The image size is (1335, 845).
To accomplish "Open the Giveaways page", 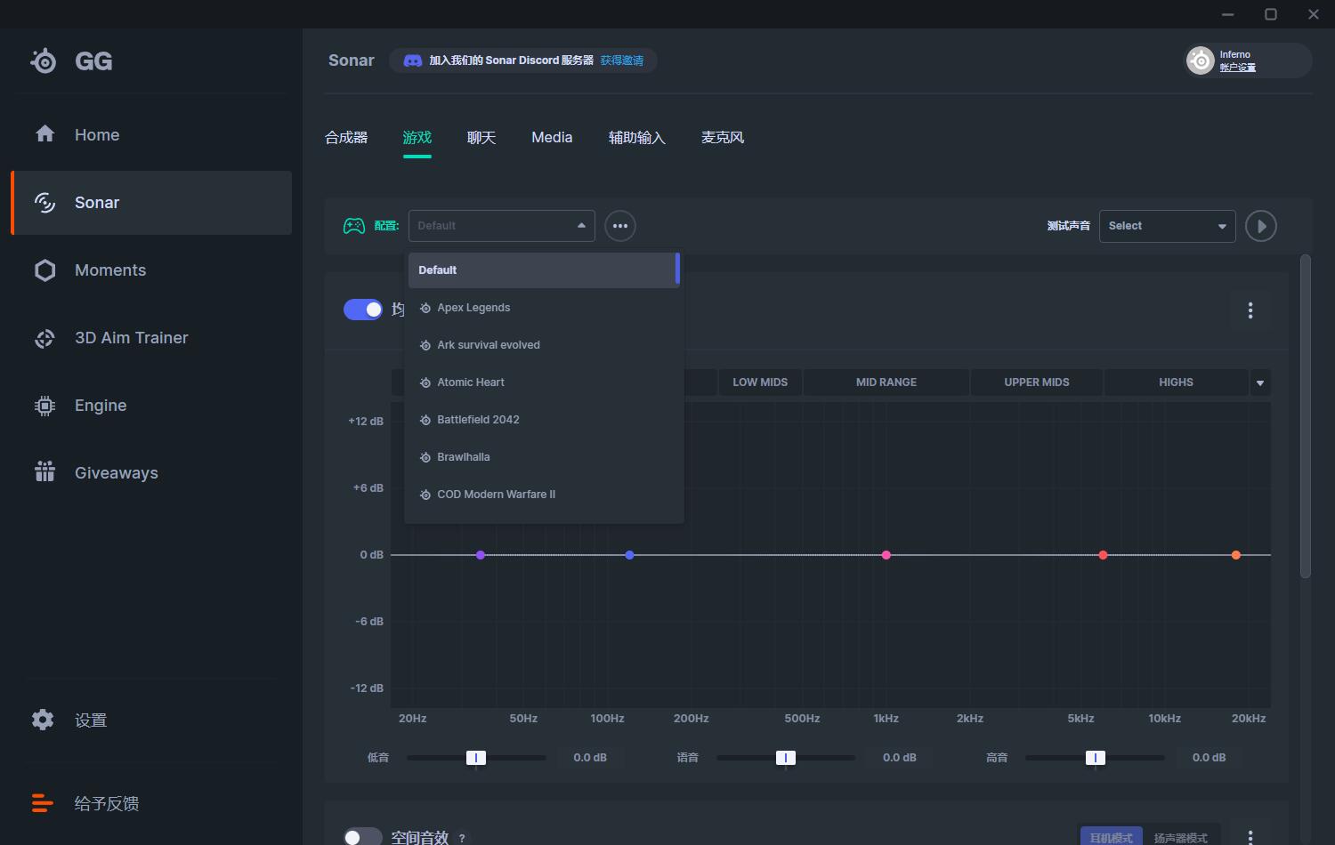I will 116,473.
